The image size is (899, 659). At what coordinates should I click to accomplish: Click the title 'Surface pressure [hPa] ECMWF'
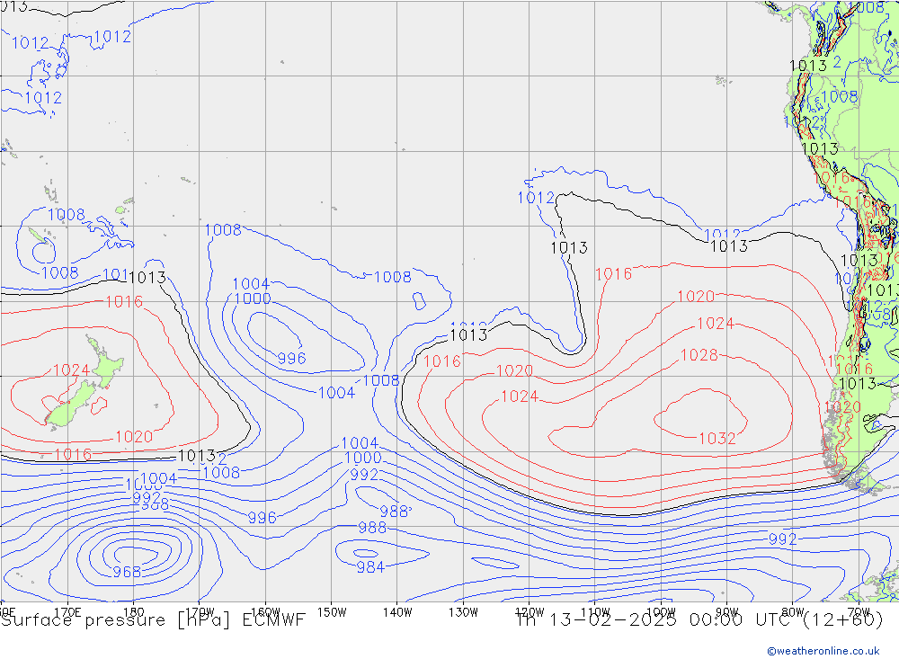point(153,620)
